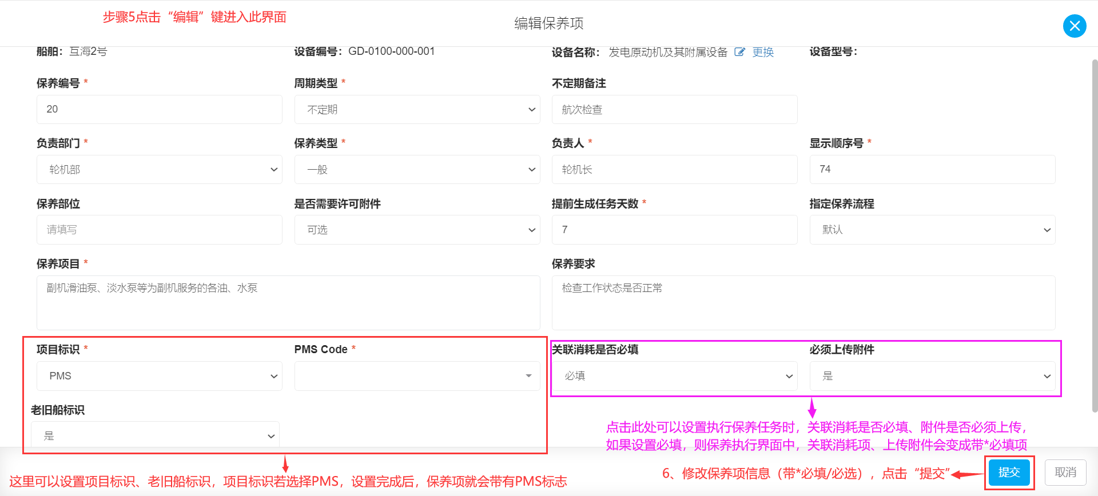
Task: Open the 老旧船标识 dropdown
Action: click(x=155, y=435)
